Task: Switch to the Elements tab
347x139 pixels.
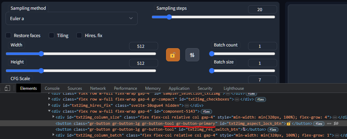Action: [x=29, y=88]
